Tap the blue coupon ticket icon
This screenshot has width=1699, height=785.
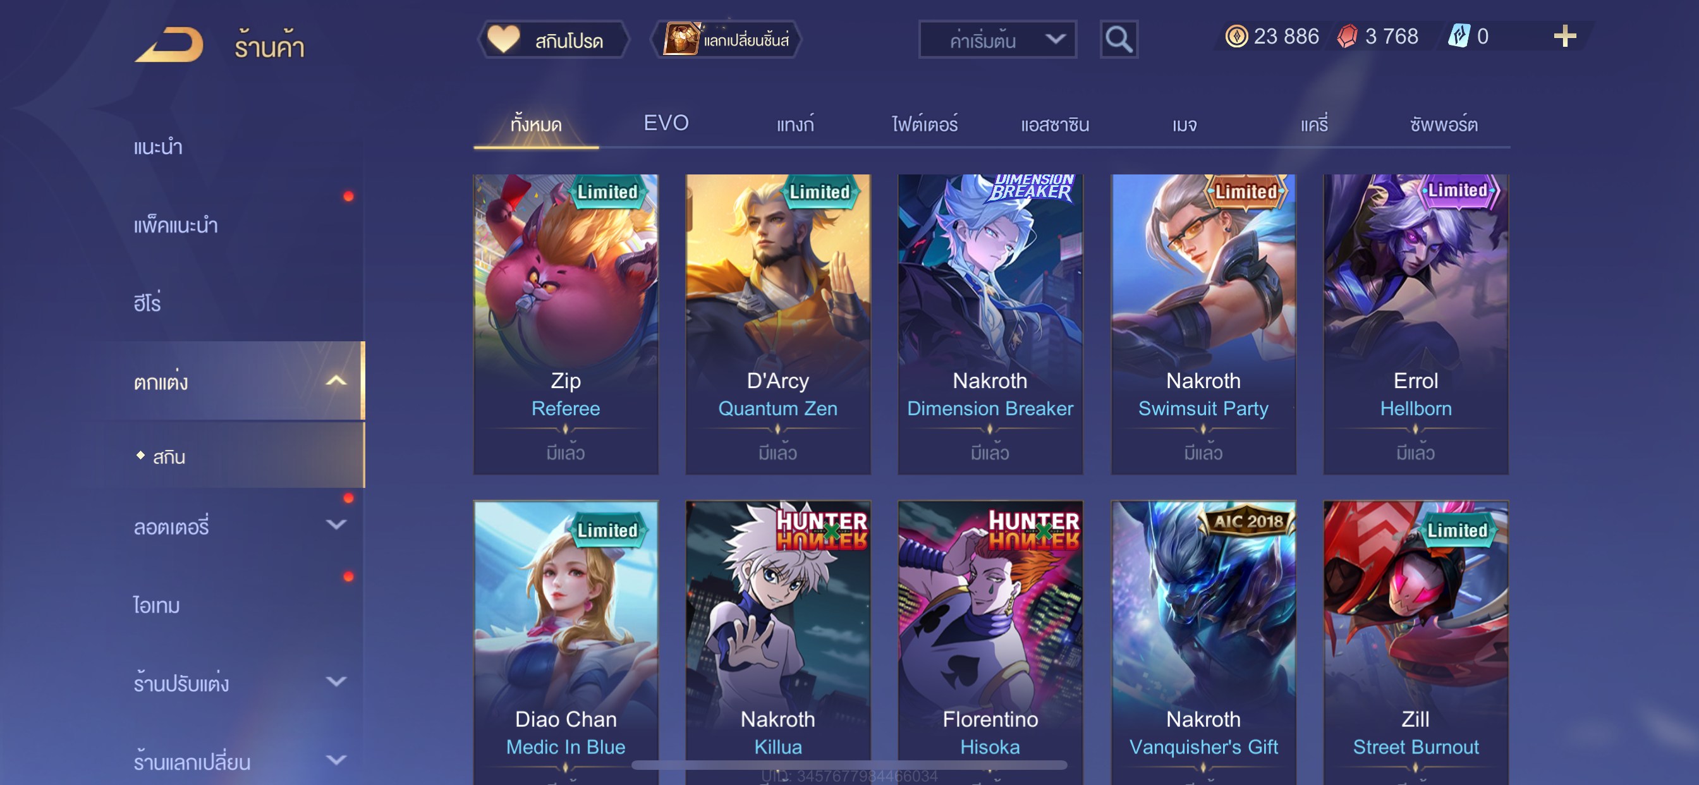coord(1458,35)
